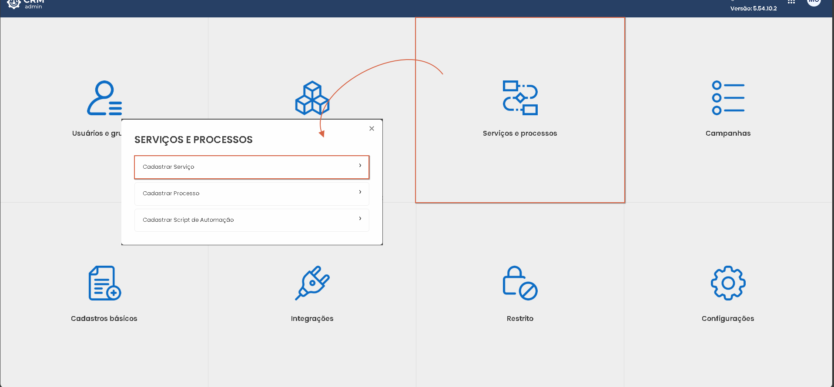Open the Usuários e grupos user icon
This screenshot has width=834, height=387.
[x=104, y=98]
